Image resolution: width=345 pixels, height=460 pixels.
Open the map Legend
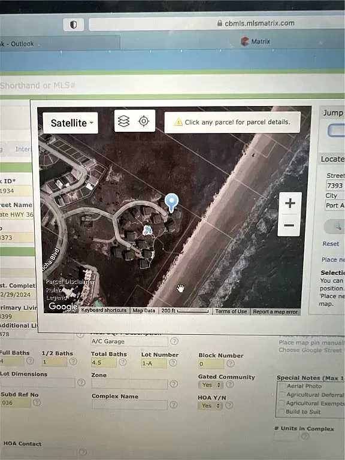coord(57,298)
